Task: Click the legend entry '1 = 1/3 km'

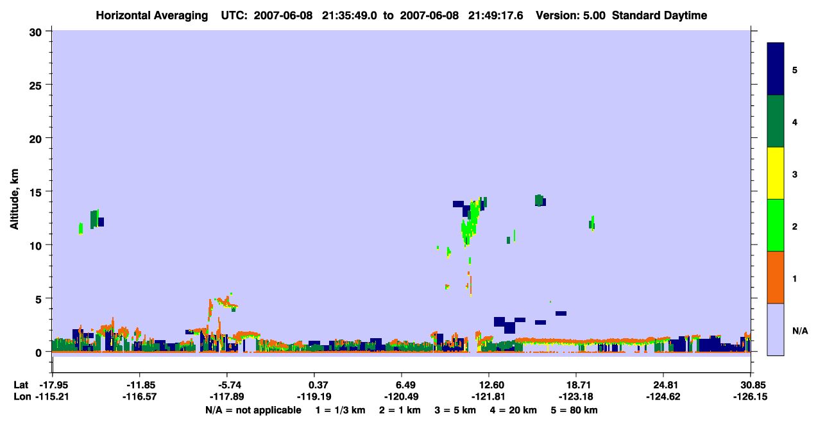Action: pyautogui.click(x=340, y=410)
